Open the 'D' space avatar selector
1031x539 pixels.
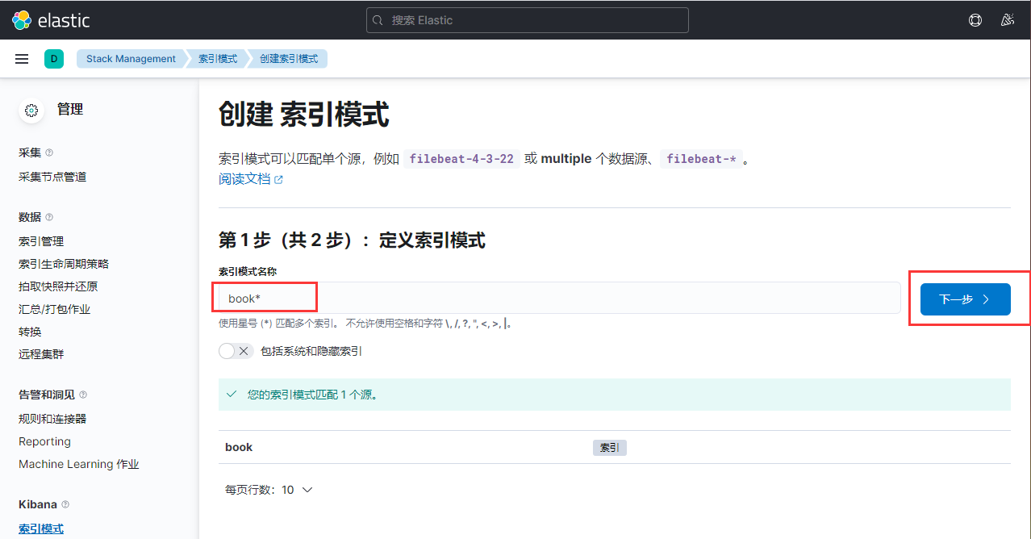click(53, 58)
